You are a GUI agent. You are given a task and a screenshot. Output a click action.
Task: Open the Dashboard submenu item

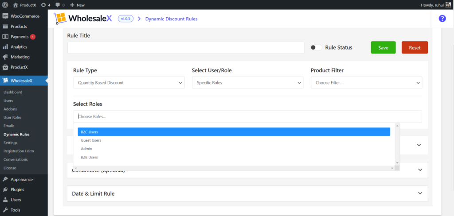point(13,92)
